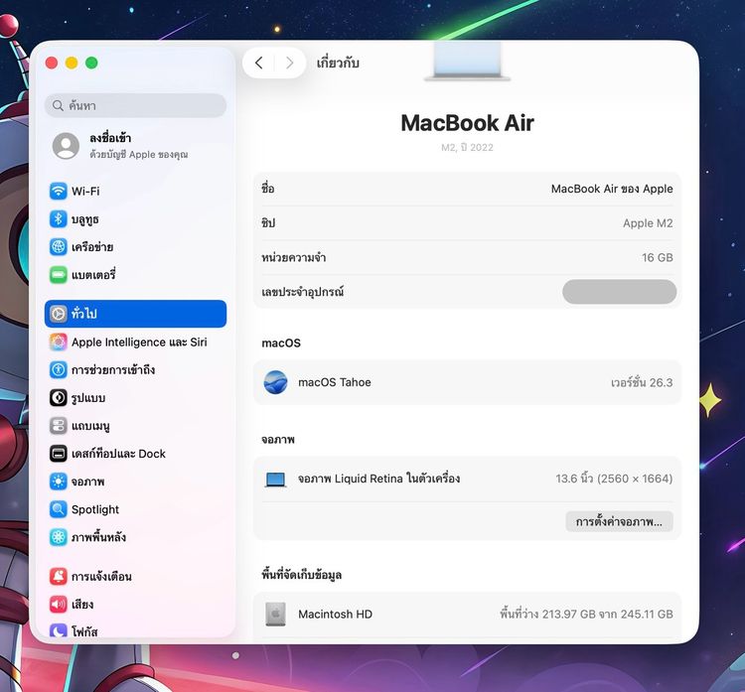Click Macintosh HD storage name
745x692 pixels.
[x=336, y=615]
